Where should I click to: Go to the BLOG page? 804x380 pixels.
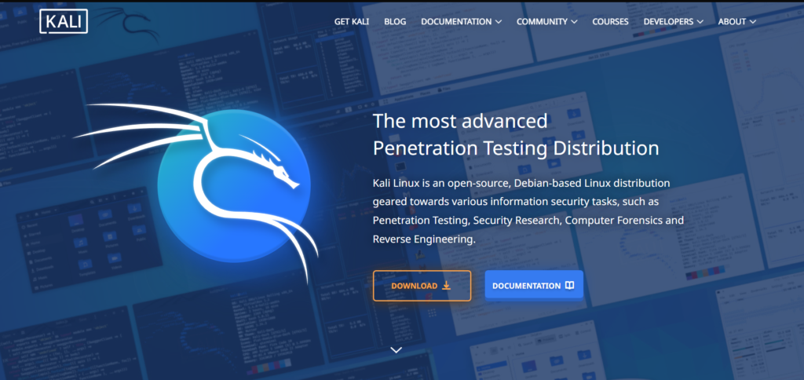point(395,22)
